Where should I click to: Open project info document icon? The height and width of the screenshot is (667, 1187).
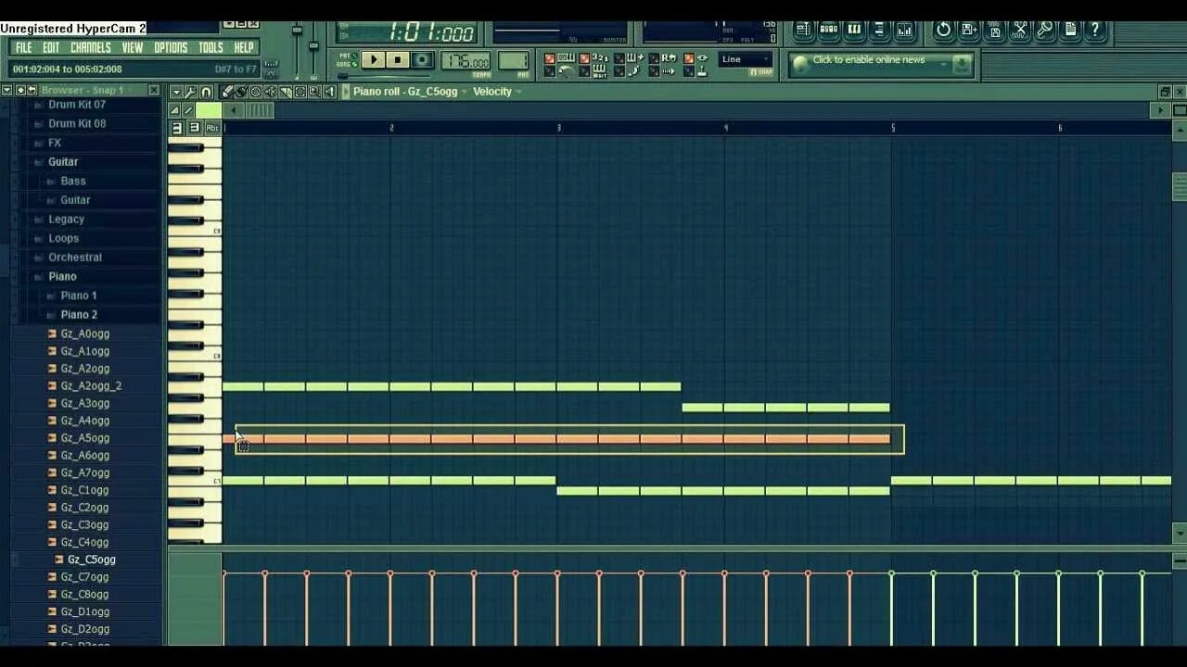1070,30
